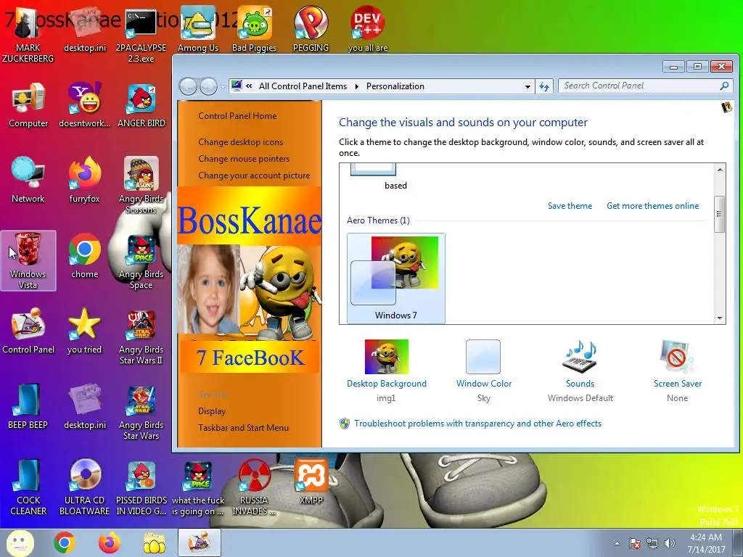Select the BEEP BEEP desktop icon
The width and height of the screenshot is (743, 557).
(28, 406)
